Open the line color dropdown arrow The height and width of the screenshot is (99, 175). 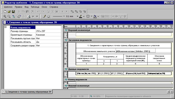point(84,17)
